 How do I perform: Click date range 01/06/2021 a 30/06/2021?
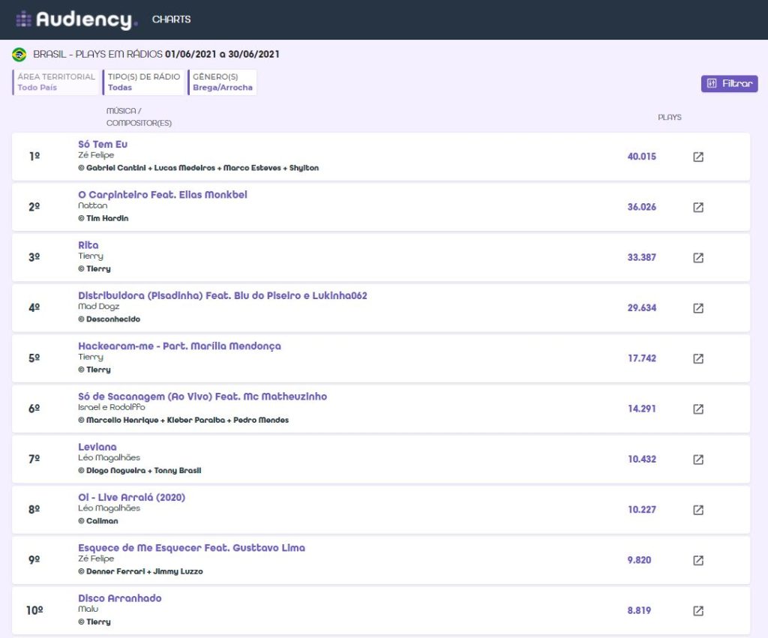click(x=222, y=54)
